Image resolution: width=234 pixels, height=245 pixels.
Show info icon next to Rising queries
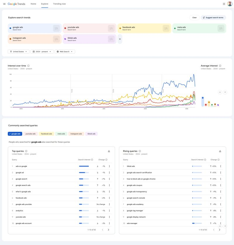click(140, 151)
